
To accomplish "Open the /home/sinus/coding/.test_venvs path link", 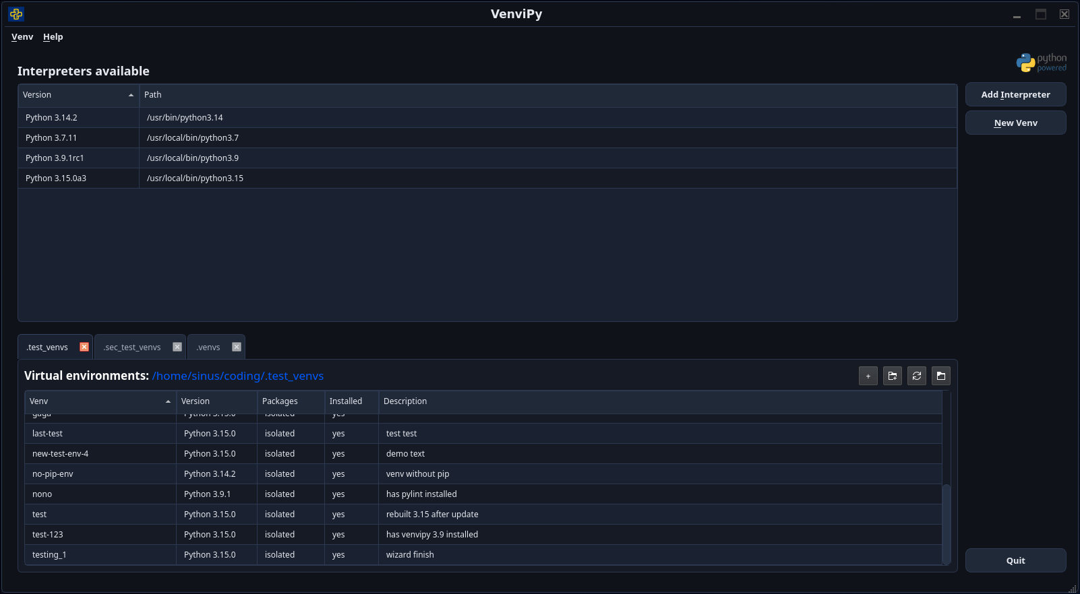I will tap(238, 376).
